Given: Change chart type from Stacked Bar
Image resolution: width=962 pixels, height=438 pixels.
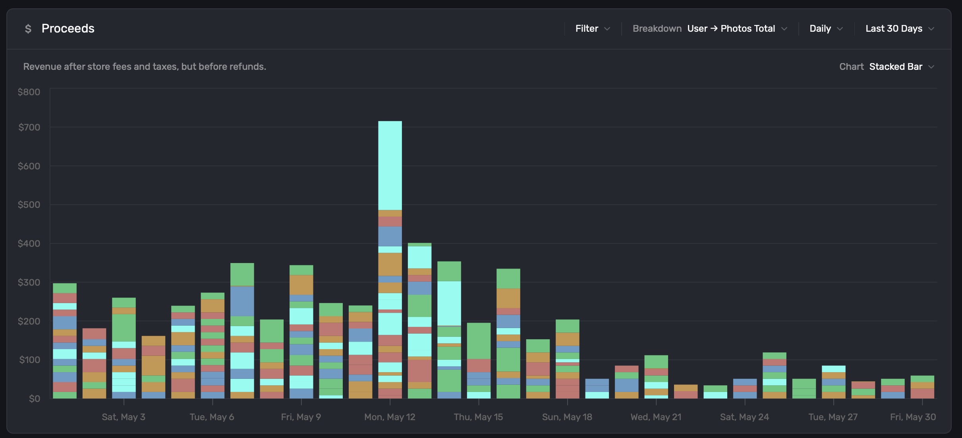Looking at the screenshot, I should 895,67.
